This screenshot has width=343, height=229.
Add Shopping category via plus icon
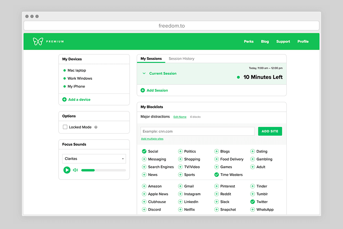point(180,159)
